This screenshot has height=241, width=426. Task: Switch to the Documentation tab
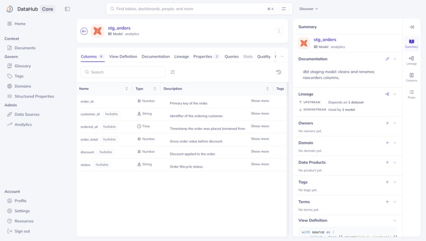click(x=156, y=57)
